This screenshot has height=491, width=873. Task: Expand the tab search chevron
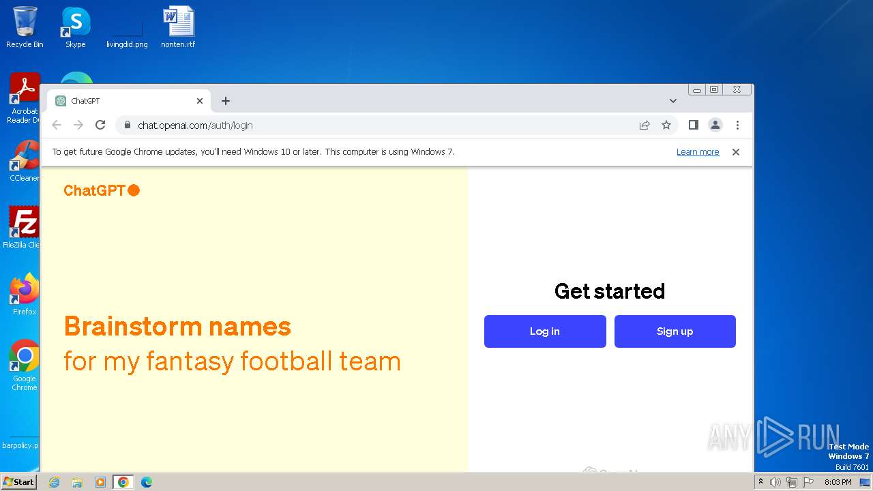pos(673,101)
